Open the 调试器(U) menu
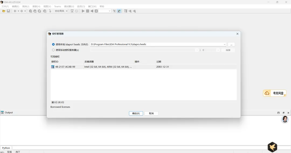 tap(69, 6)
